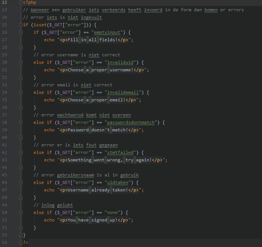Collapse the passwordsdontmatch else-if block fold marker
Image resolution: width=262 pixels, height=247 pixels.
coord(21,122)
